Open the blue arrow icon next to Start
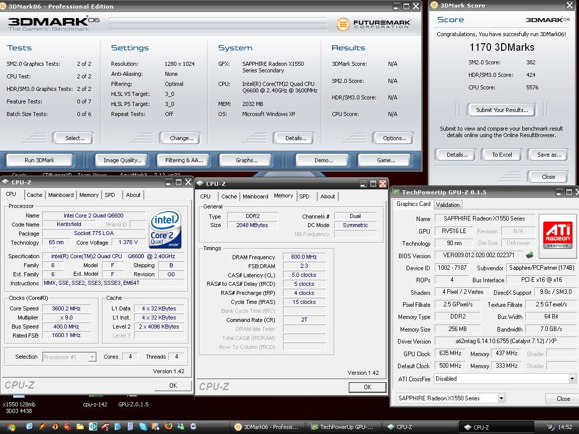 30,426
